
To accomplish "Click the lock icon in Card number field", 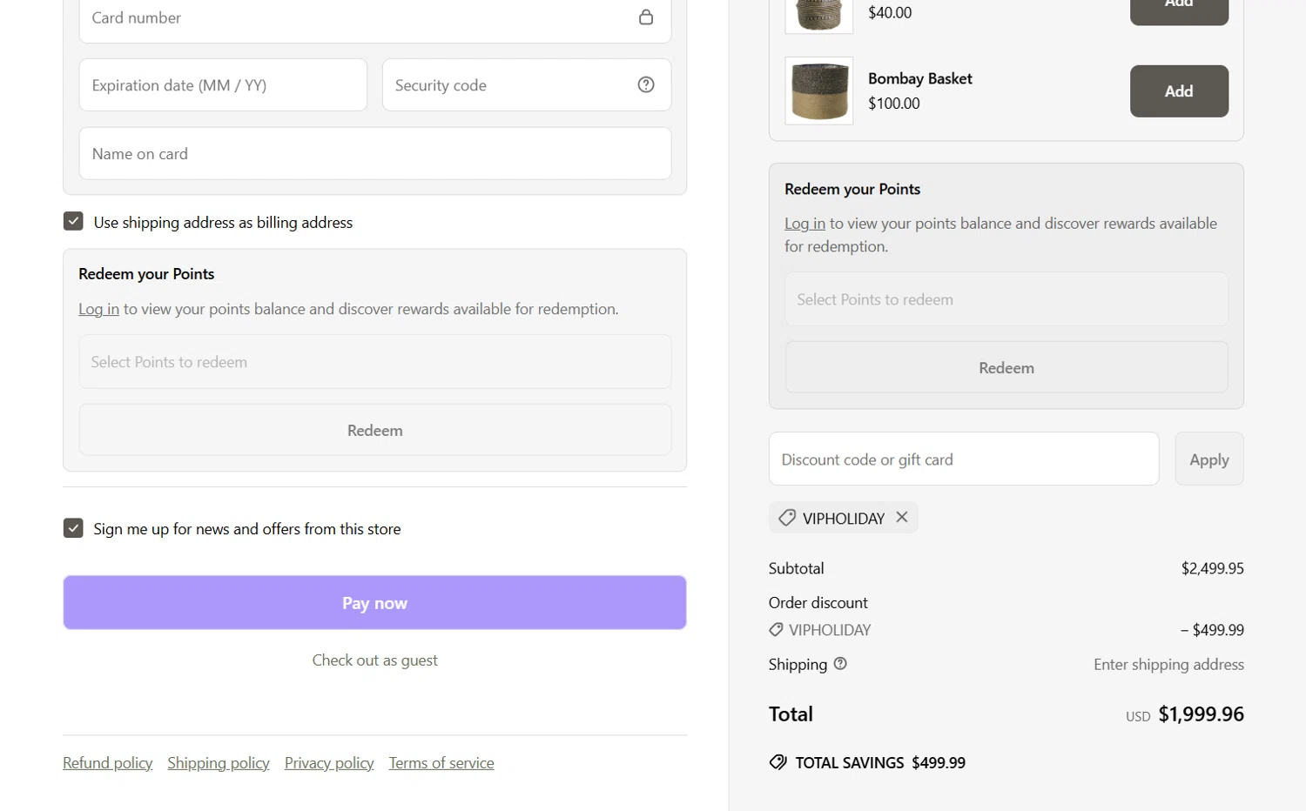I will click(x=646, y=17).
